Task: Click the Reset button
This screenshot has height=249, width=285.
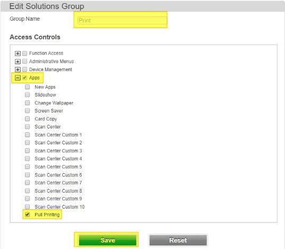Action: [x=178, y=240]
